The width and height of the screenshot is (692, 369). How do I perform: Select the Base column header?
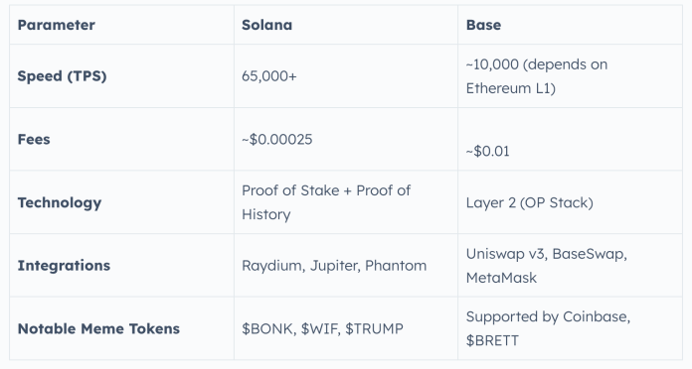point(483,25)
